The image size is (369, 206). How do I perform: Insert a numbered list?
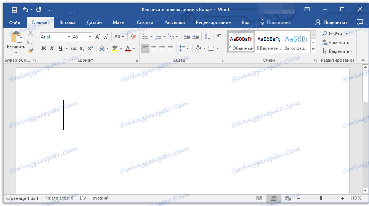(x=158, y=37)
